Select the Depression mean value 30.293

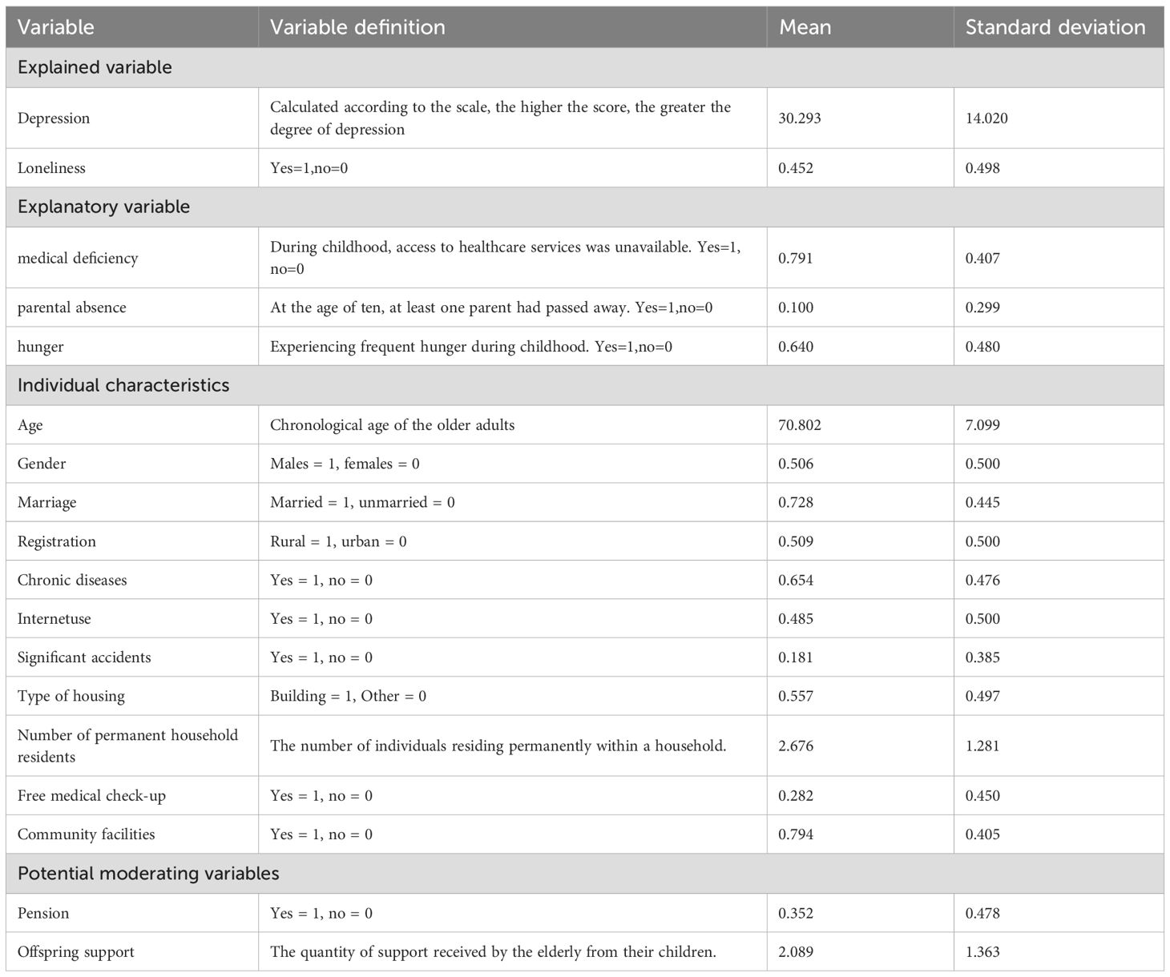coord(800,119)
